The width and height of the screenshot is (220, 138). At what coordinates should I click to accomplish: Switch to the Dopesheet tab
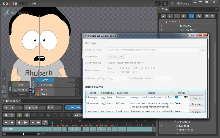[x=11, y=101]
